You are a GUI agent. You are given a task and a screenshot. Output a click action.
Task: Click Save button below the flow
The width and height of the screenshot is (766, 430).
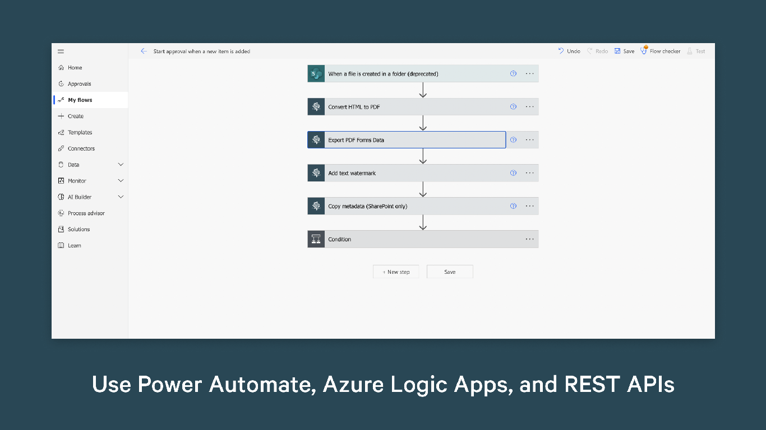coord(450,272)
